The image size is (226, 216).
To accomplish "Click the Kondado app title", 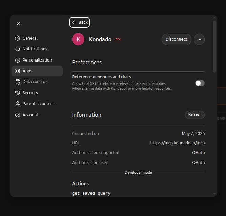I will pos(100,39).
